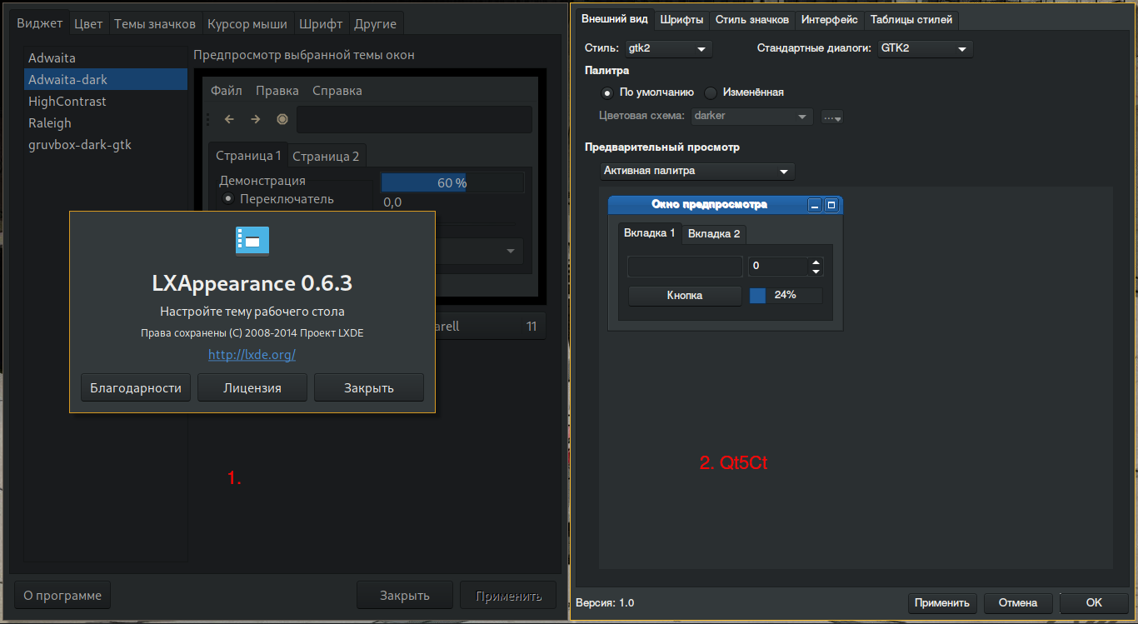Open the Стандартные диалоги GTK2 dropdown
Image resolution: width=1138 pixels, height=624 pixels.
coord(926,48)
